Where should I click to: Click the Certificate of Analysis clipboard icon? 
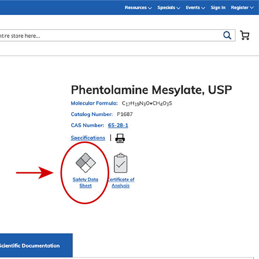point(120,163)
